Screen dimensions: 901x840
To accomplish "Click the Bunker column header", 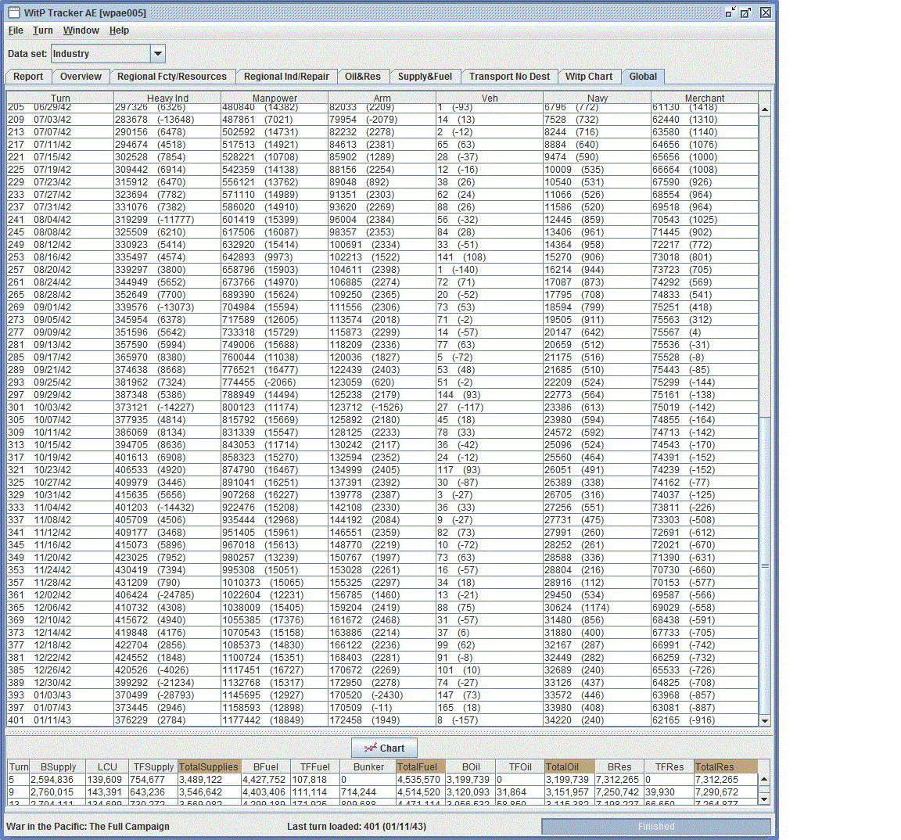I will tap(368, 767).
